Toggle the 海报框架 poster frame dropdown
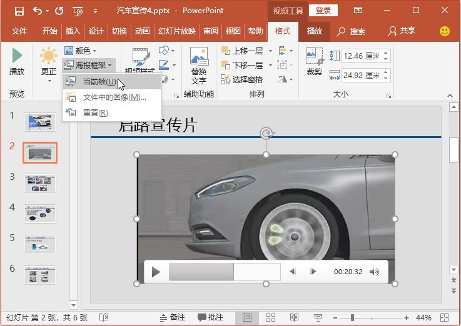Screen dimensions: 461x326 (x=88, y=65)
